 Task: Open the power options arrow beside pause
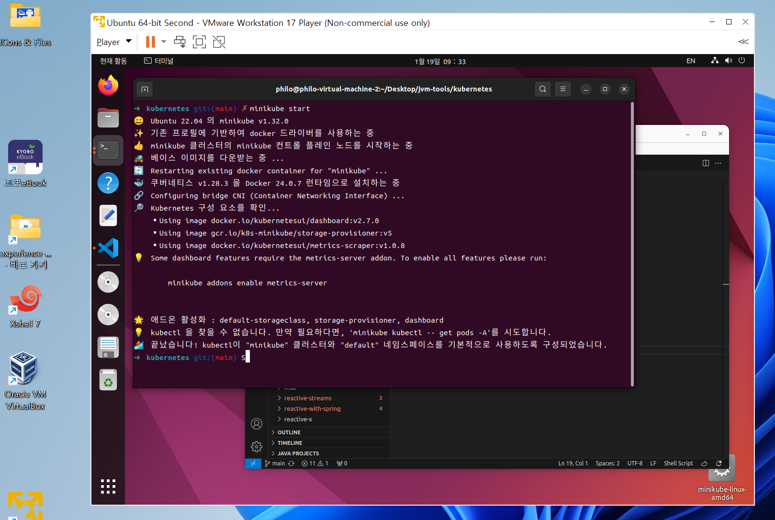(x=164, y=42)
